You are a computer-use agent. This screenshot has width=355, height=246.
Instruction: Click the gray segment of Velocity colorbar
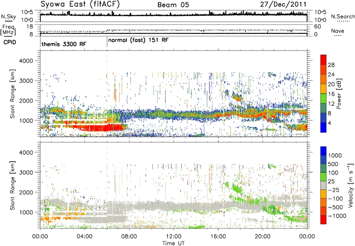point(323,186)
